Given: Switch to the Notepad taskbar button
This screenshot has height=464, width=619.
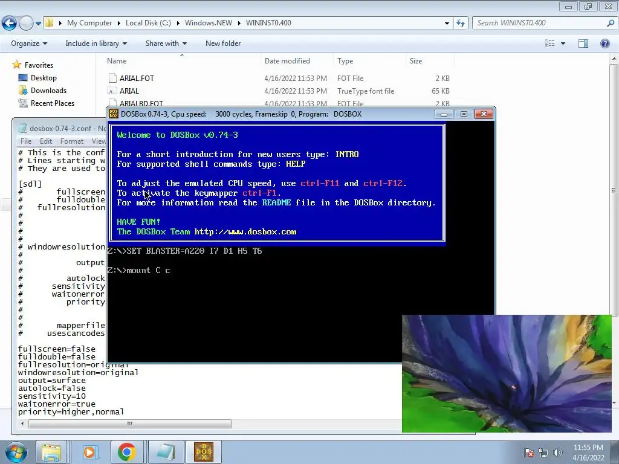Looking at the screenshot, I should pos(166,452).
